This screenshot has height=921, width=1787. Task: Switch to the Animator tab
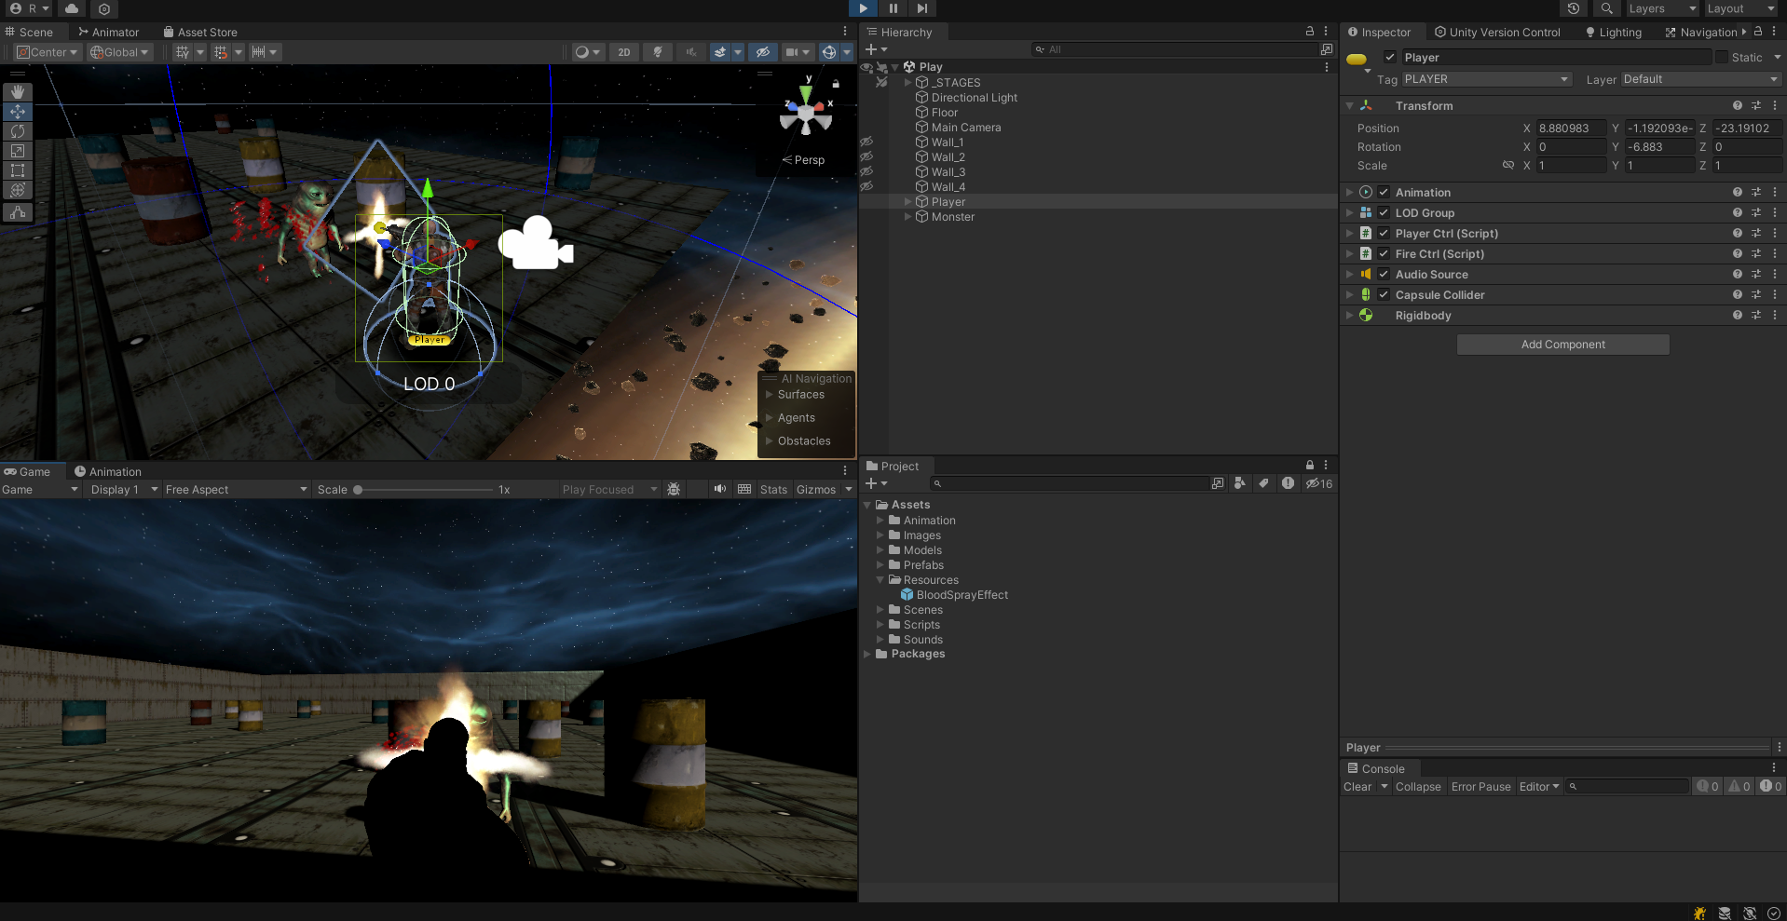point(109,31)
